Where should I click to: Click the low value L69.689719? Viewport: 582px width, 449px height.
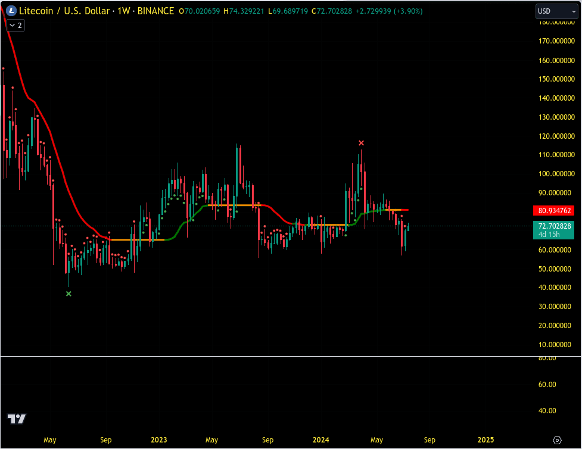coord(288,11)
